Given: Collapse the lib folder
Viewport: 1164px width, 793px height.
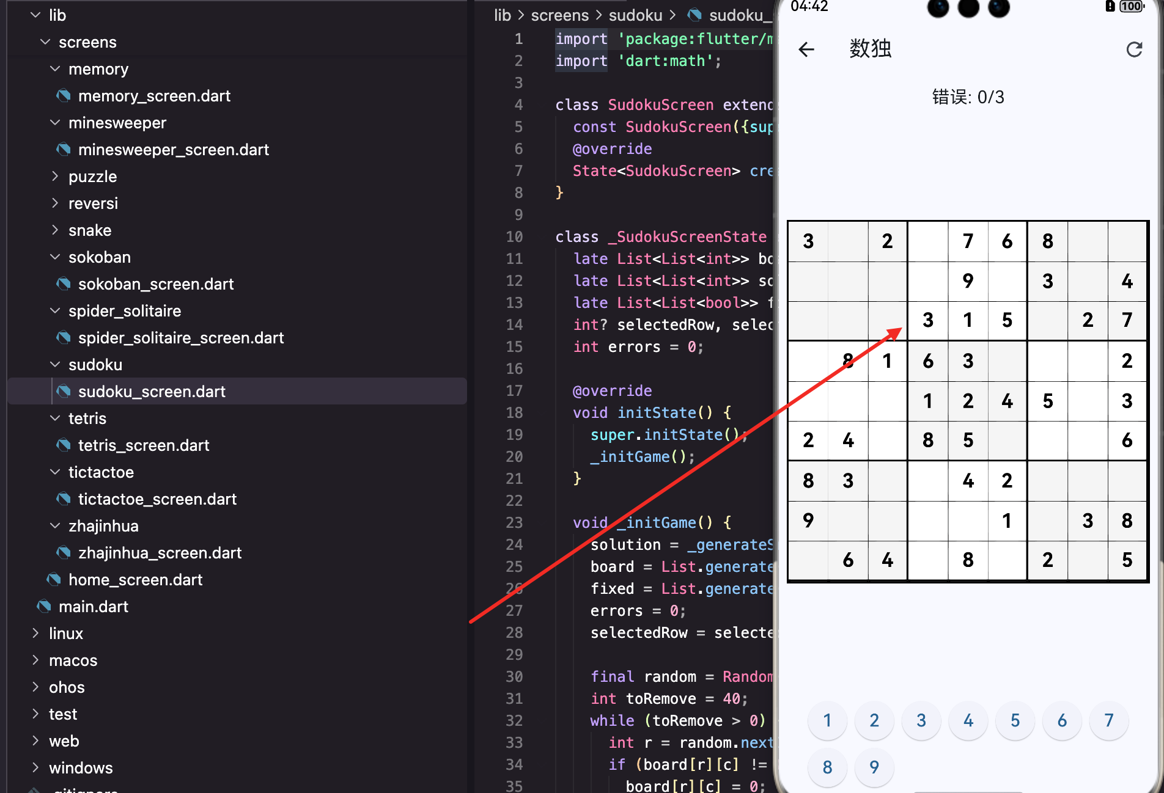Looking at the screenshot, I should click(35, 15).
